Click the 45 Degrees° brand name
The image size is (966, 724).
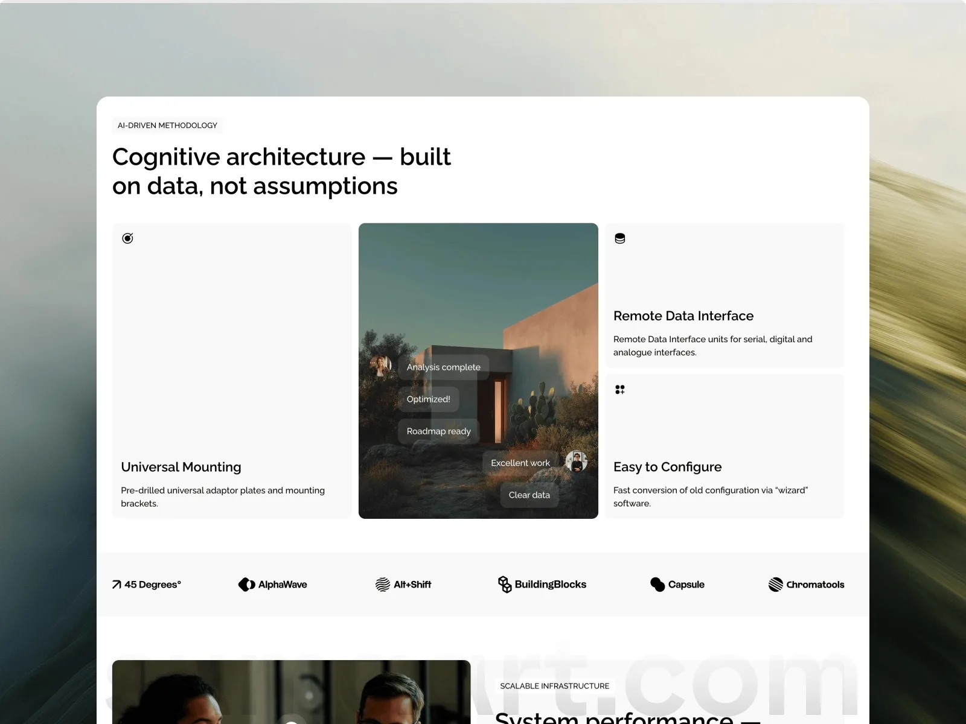pos(153,585)
